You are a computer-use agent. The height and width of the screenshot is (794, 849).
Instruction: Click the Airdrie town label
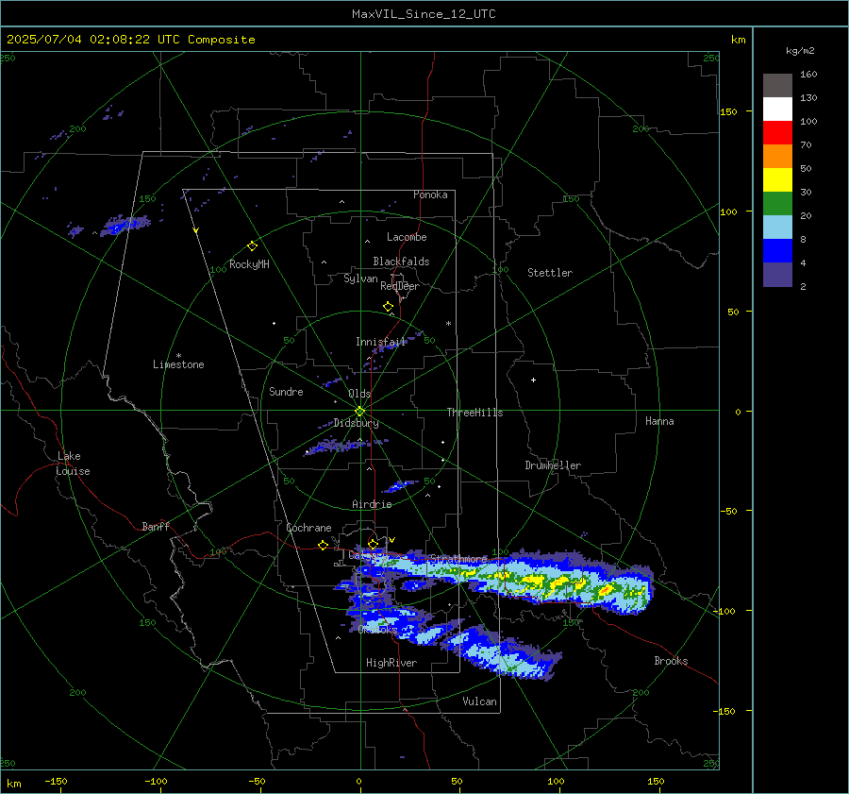click(x=372, y=504)
